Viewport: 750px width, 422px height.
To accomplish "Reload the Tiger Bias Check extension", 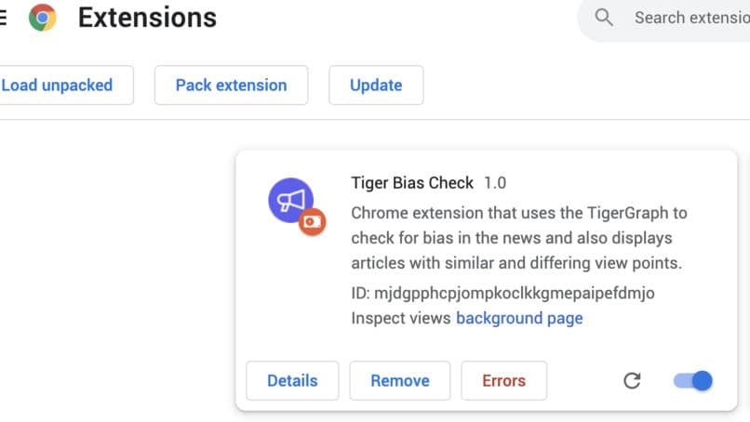I will [x=632, y=381].
